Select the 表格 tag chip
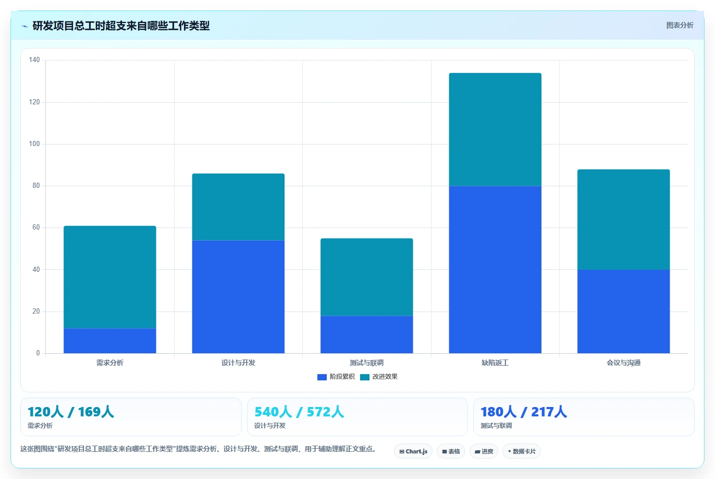The height and width of the screenshot is (479, 715). pos(451,451)
